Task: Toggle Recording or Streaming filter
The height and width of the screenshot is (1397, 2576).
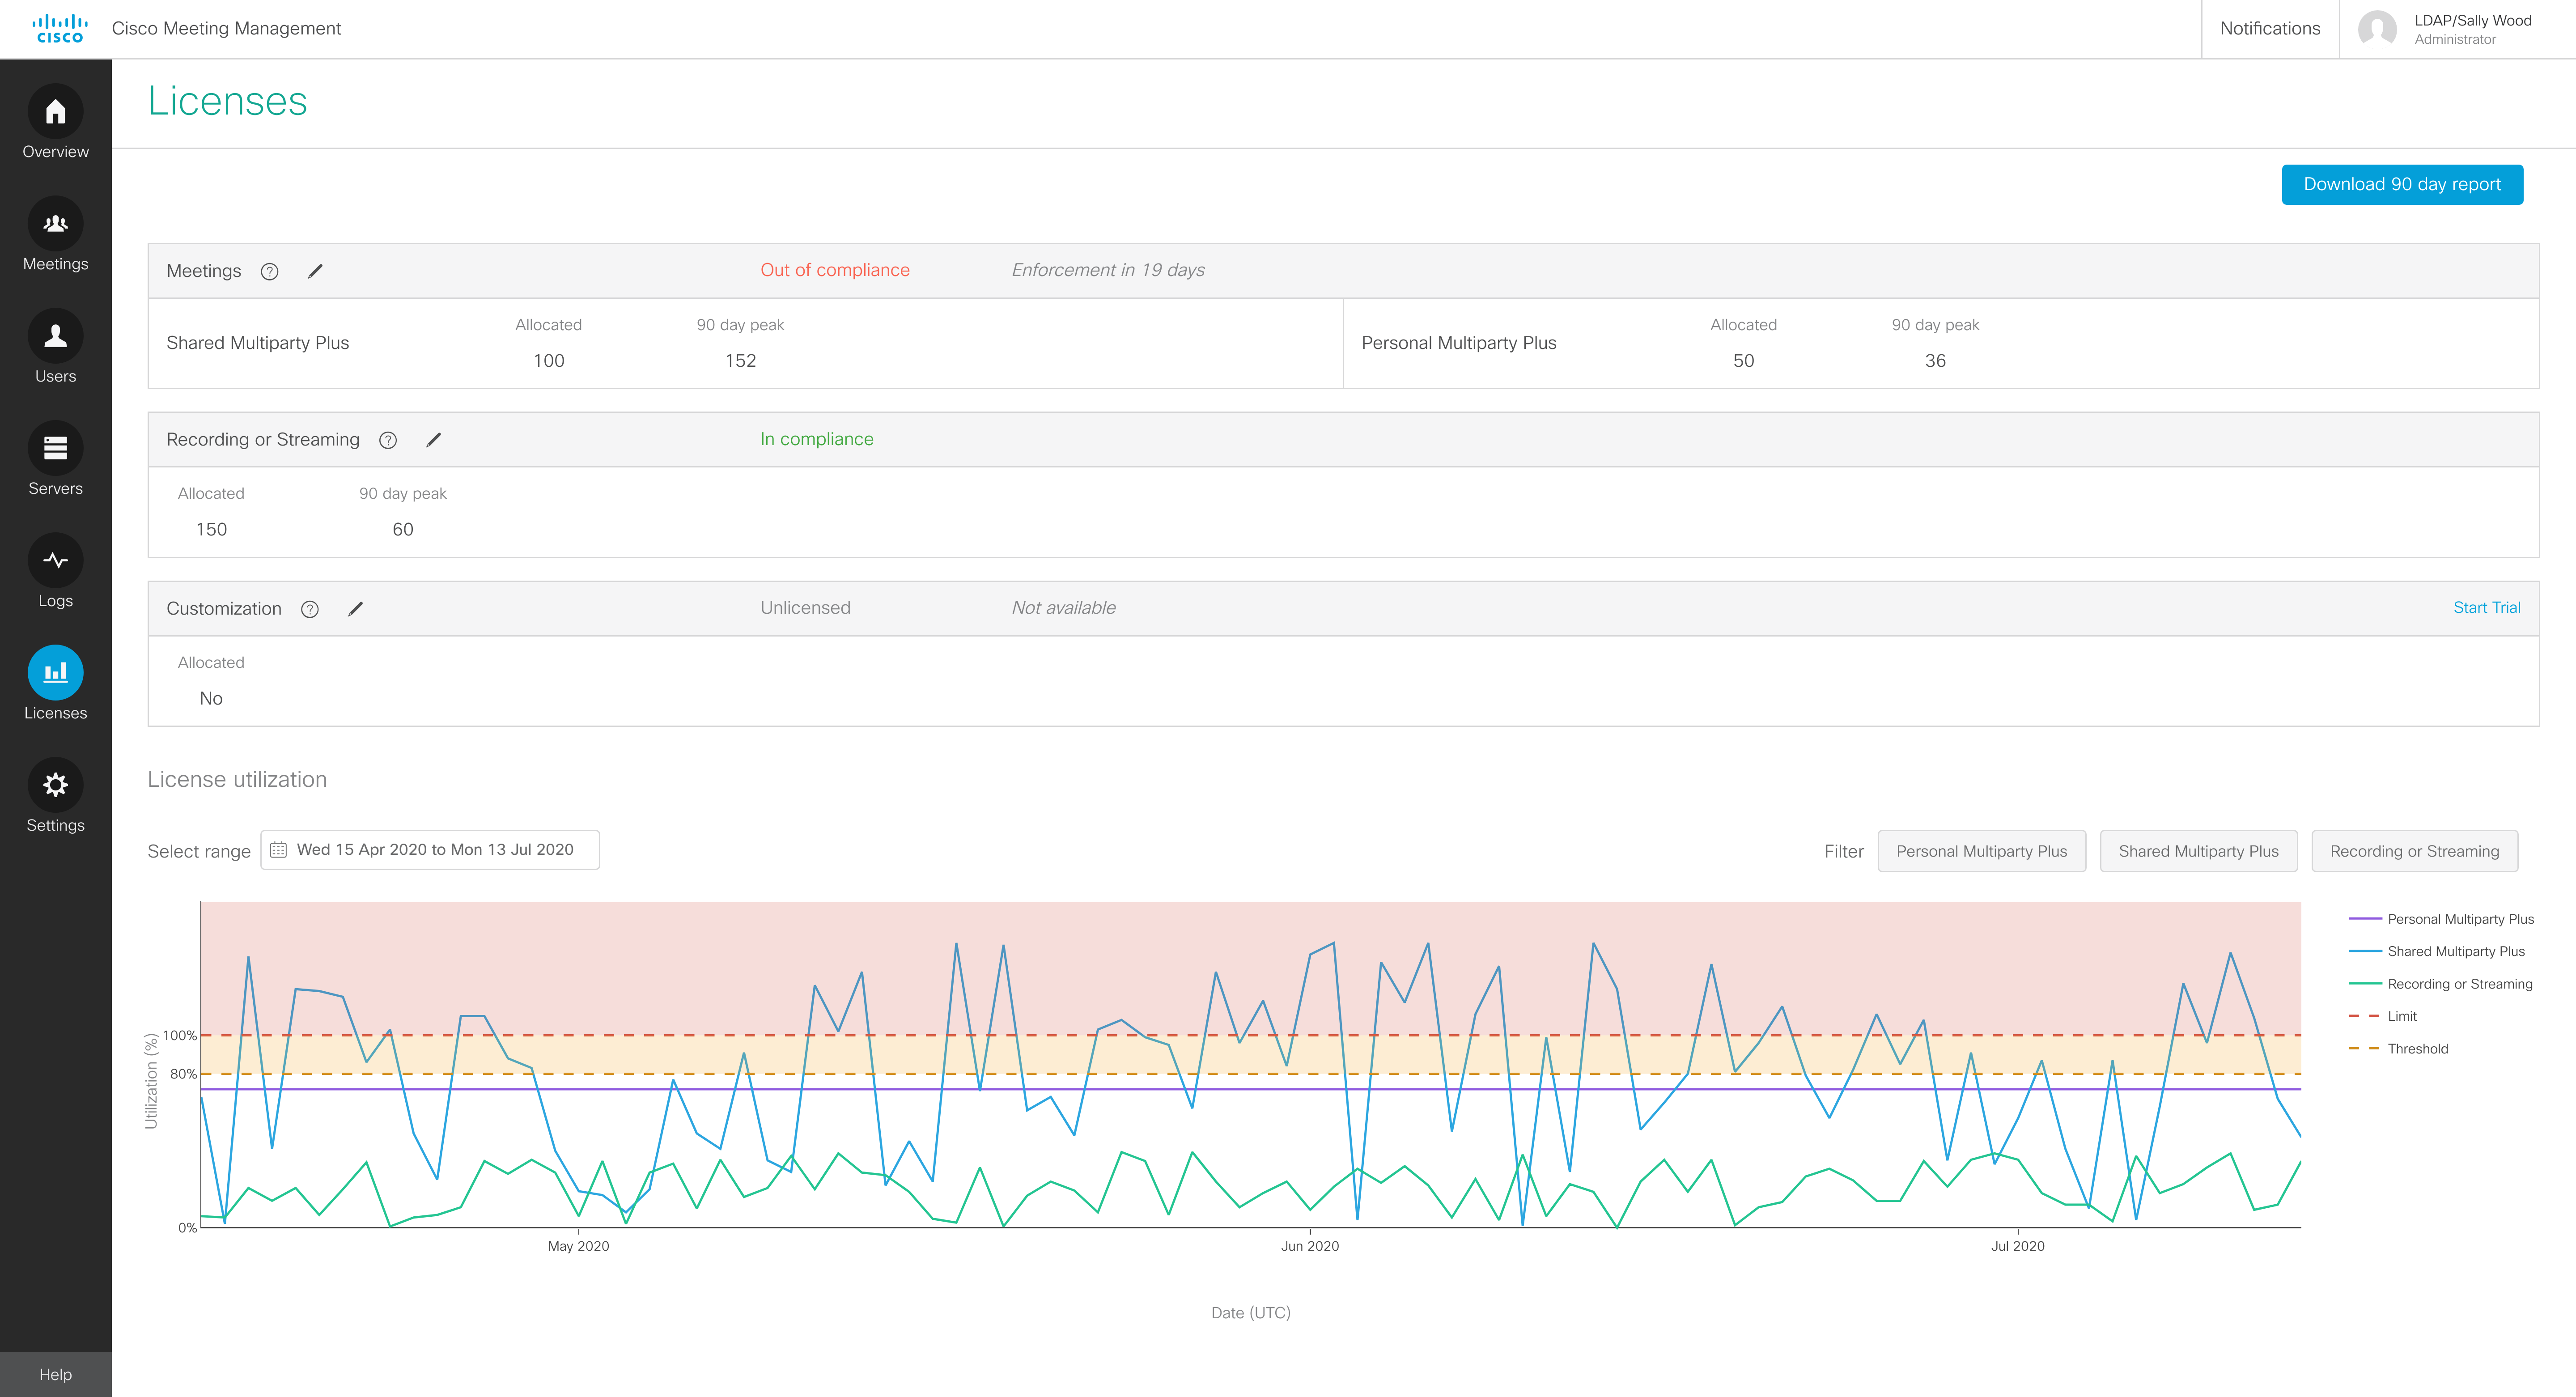Action: [2414, 851]
